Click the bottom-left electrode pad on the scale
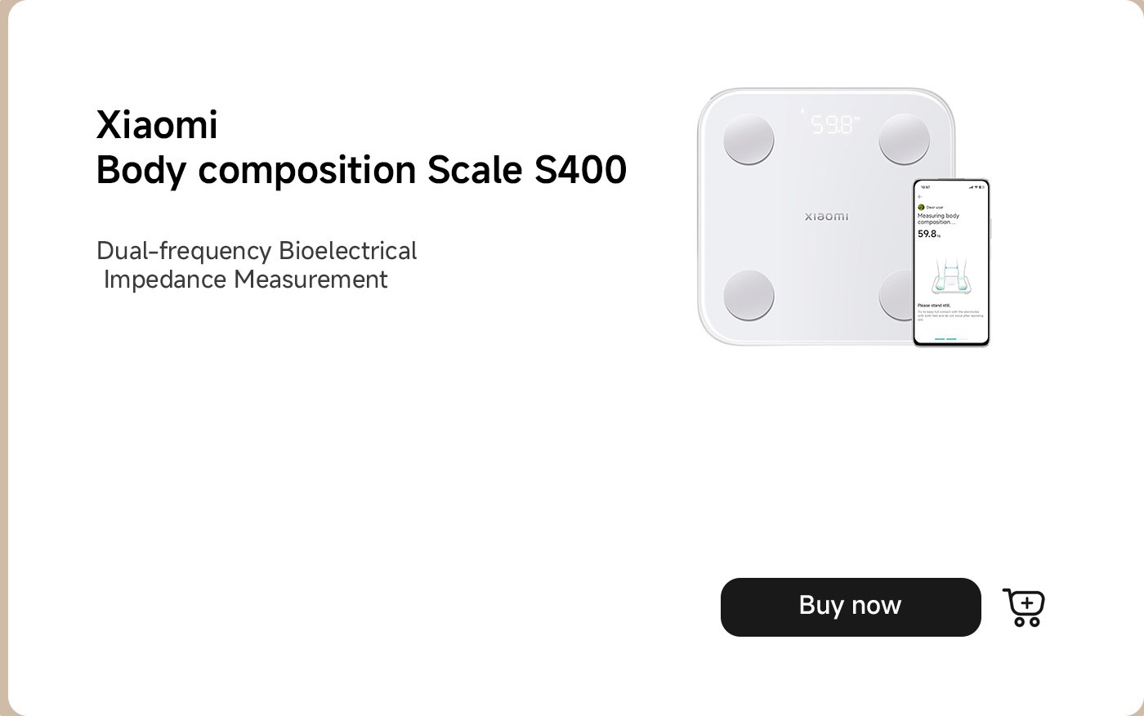Screen dimensions: 1144x716 coord(748,293)
